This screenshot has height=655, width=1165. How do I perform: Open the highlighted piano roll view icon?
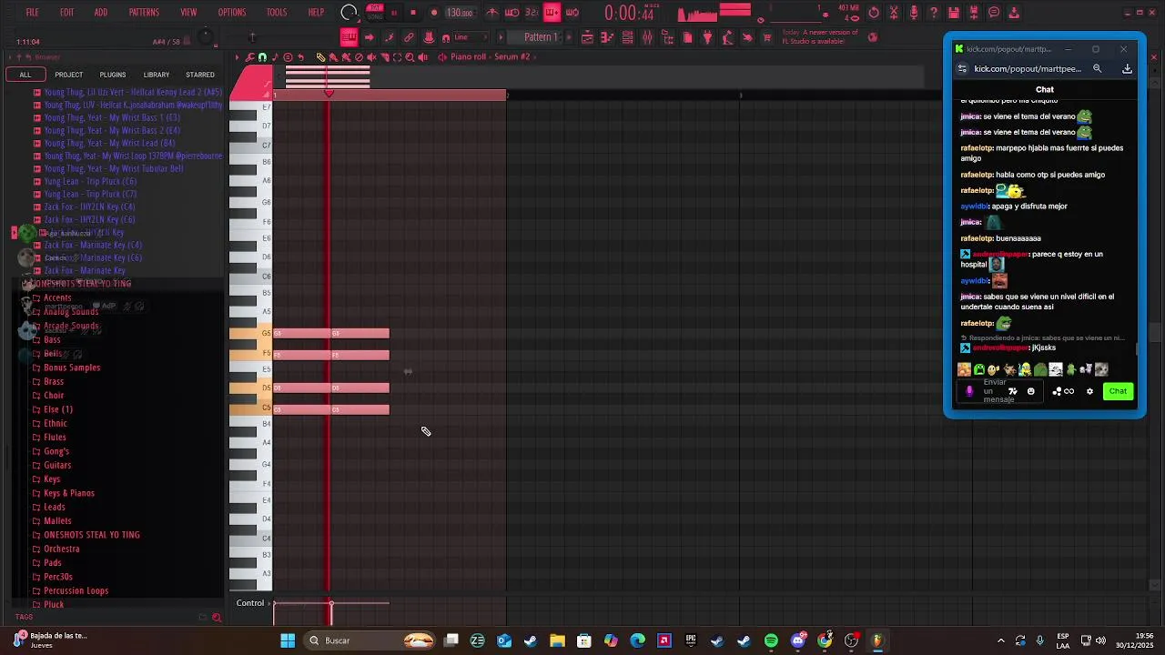click(x=349, y=37)
